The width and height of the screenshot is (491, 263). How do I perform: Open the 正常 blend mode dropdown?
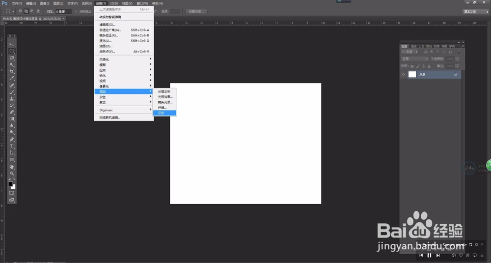[x=414, y=59]
